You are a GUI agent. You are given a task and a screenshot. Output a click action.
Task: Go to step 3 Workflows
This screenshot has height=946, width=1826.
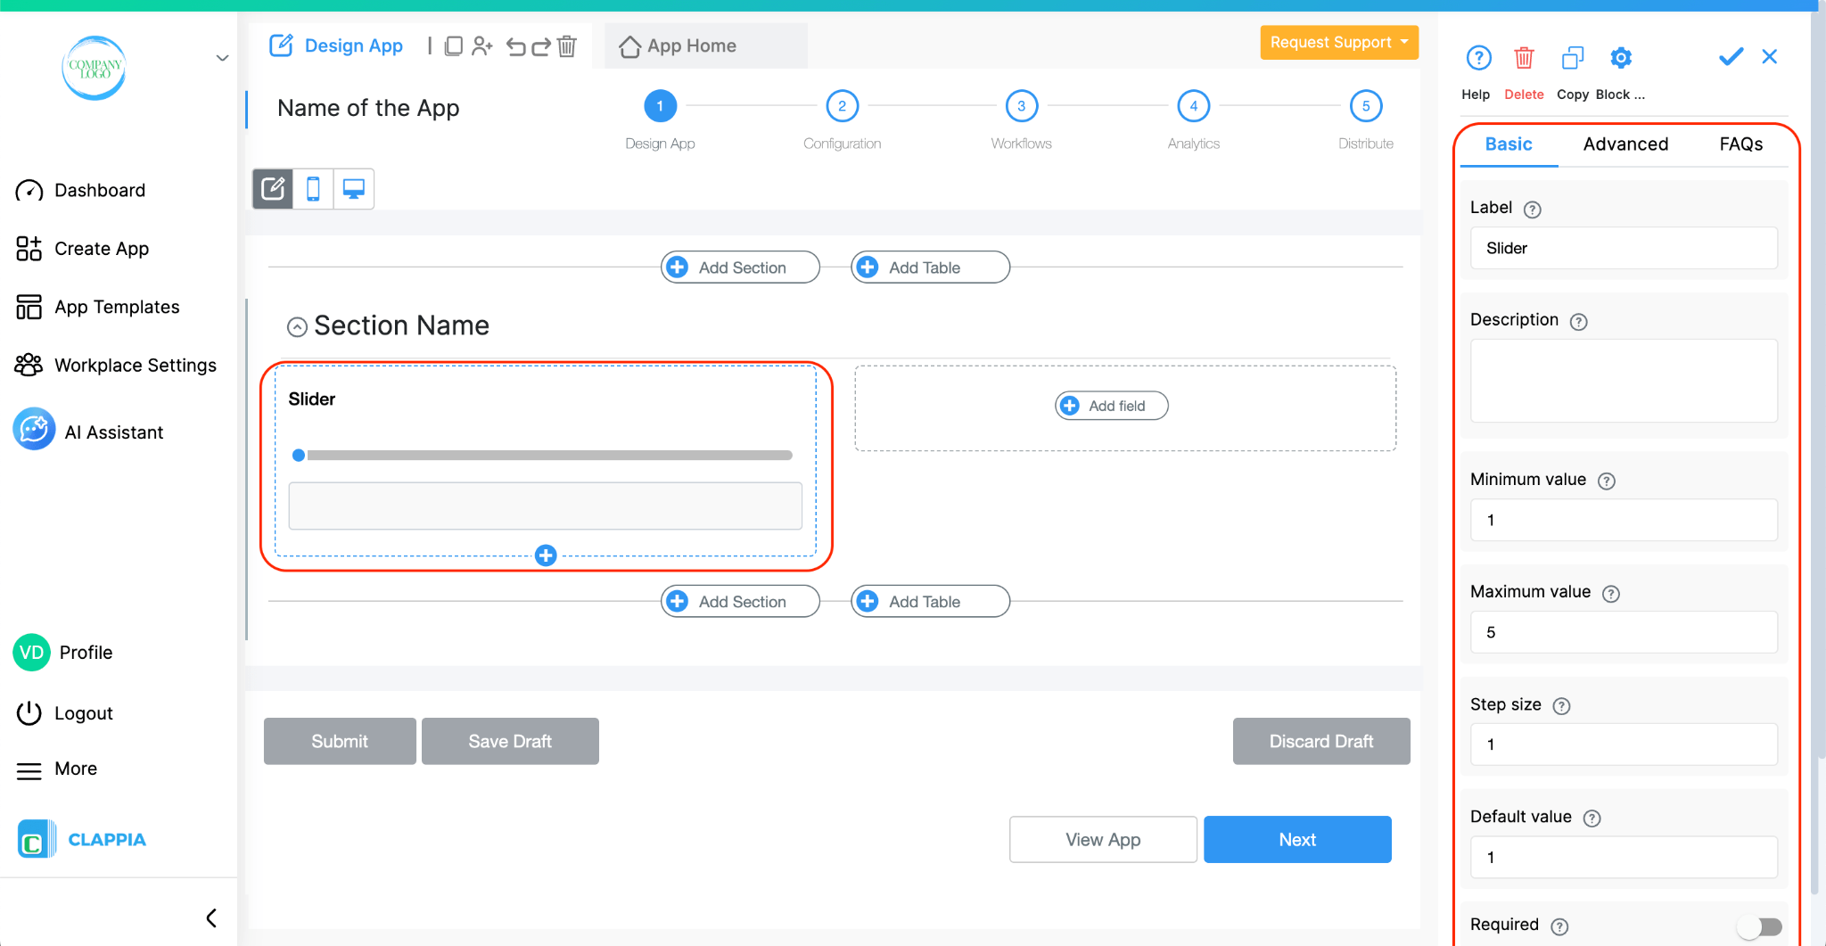[x=1021, y=106]
